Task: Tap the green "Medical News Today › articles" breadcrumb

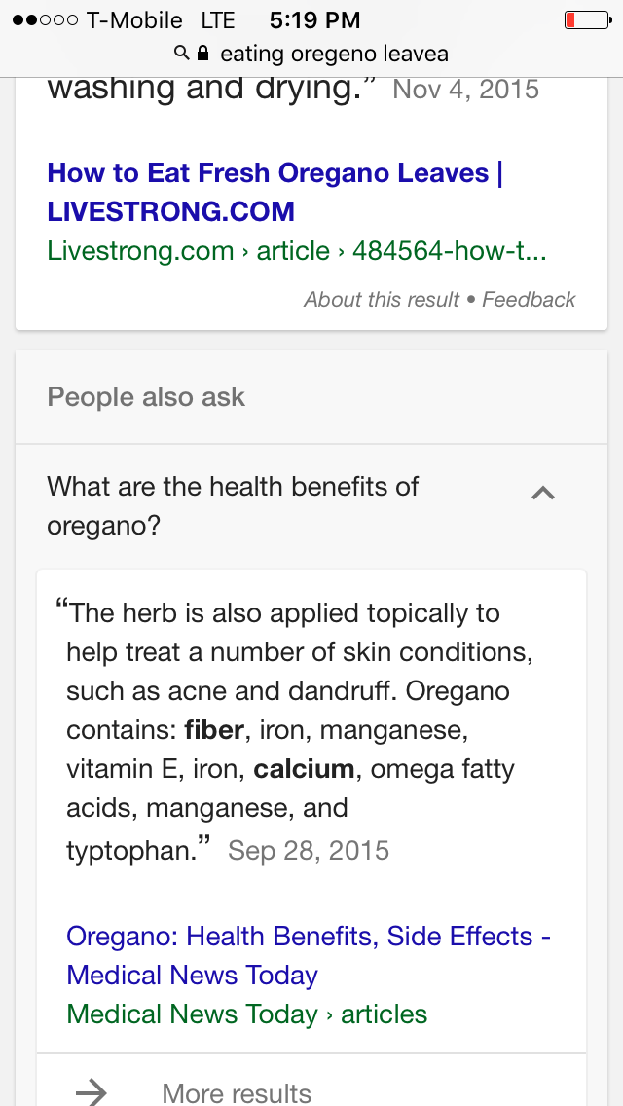Action: [x=246, y=1014]
